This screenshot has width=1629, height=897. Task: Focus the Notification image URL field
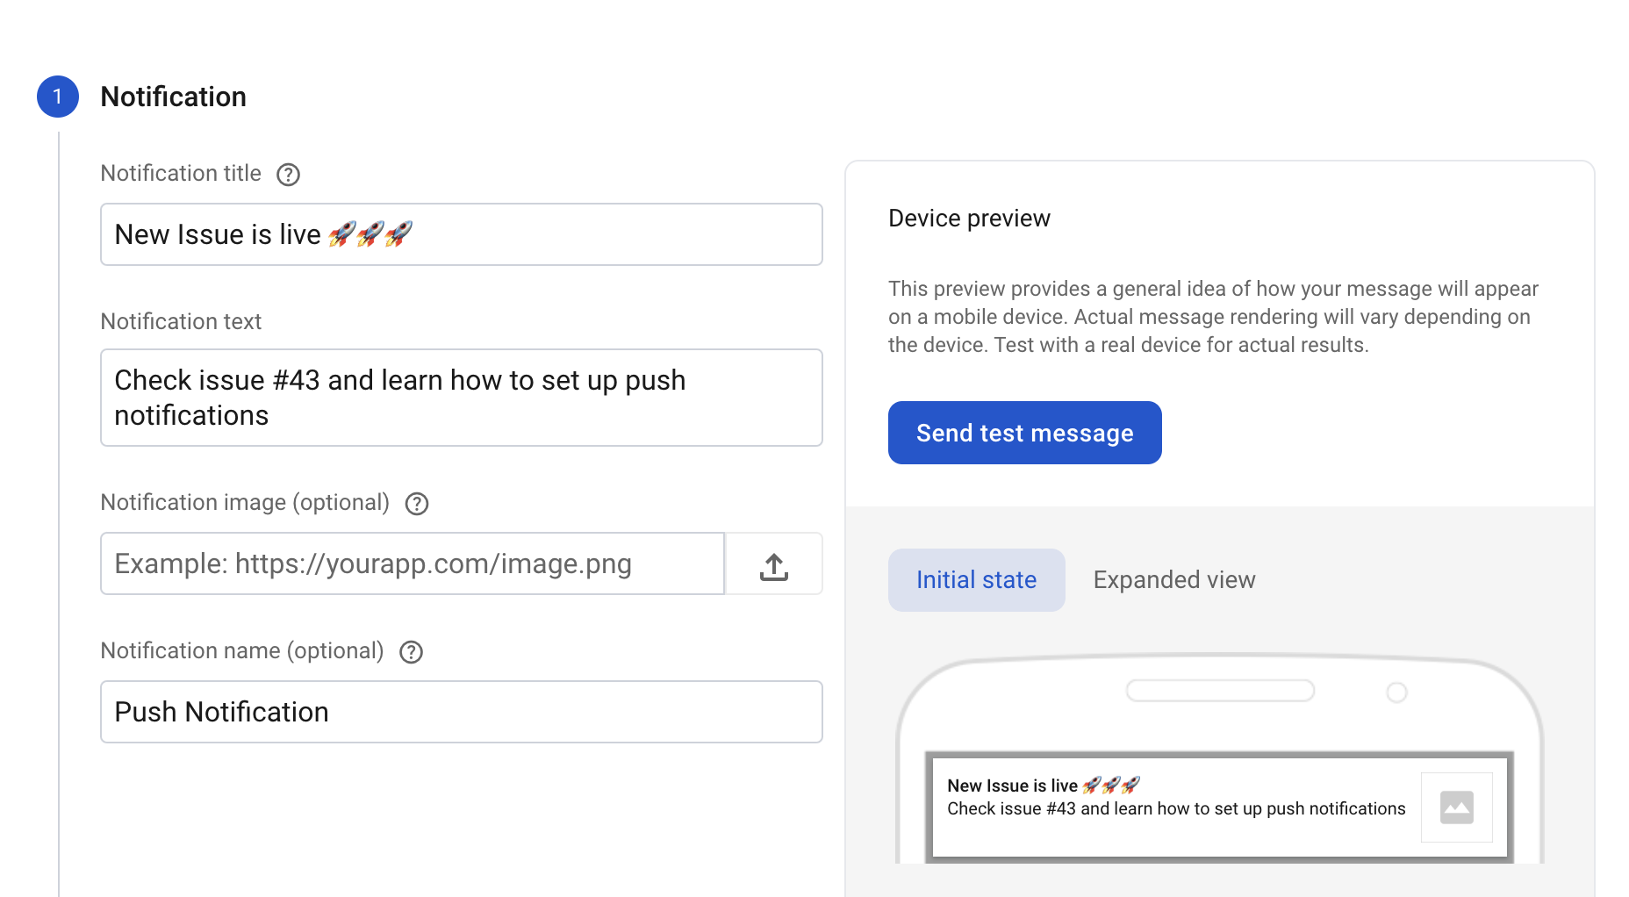(x=413, y=563)
